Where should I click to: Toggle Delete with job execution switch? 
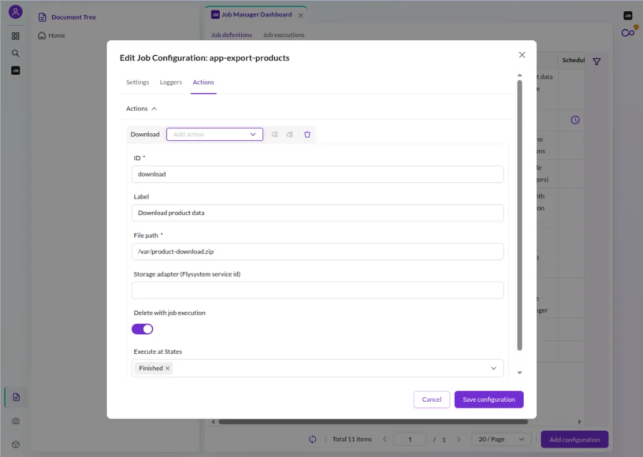(143, 329)
